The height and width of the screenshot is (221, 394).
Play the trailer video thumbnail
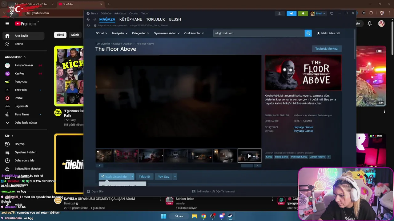249,156
